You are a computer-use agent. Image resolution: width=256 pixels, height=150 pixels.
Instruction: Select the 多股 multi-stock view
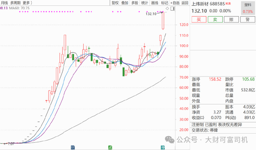pyautogui.click(x=135, y=3)
